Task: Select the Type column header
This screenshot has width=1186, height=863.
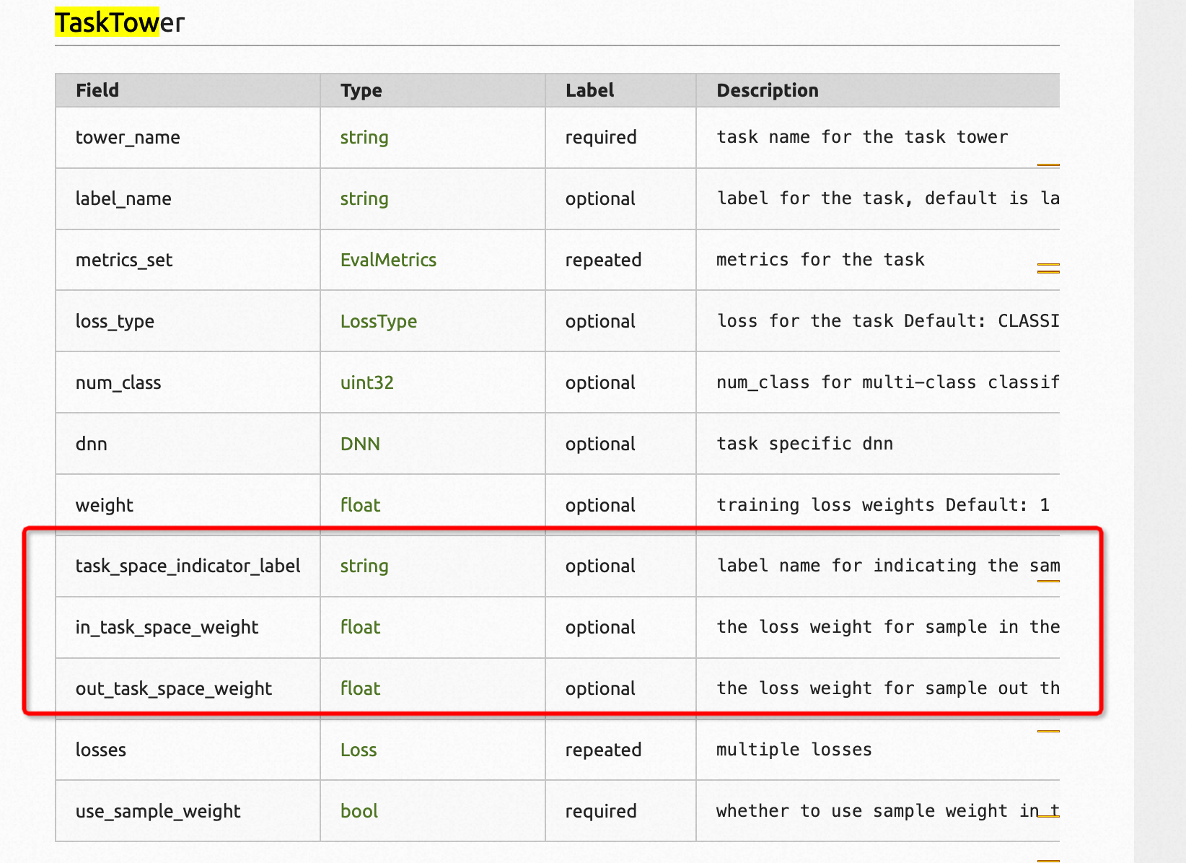Action: 433,90
